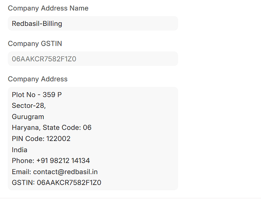
Task: Place cursor on the 'Sector-28,' line
Action: [29, 106]
